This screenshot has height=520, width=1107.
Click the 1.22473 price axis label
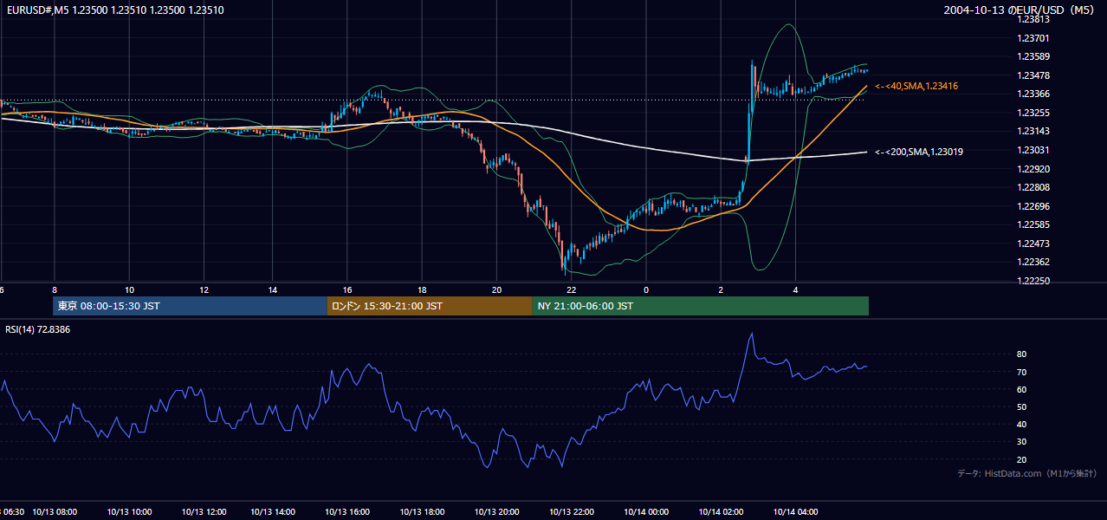point(1033,244)
